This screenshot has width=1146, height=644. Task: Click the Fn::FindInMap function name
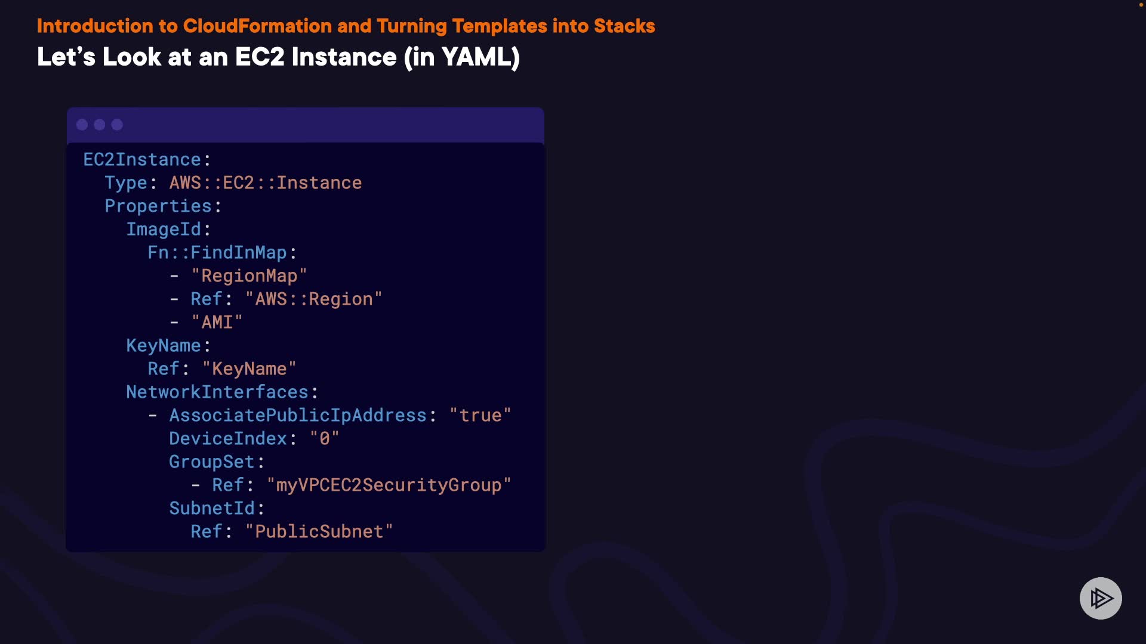click(217, 253)
